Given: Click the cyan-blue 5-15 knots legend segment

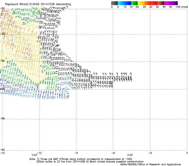Looking at the screenshot, I should point(124,3).
